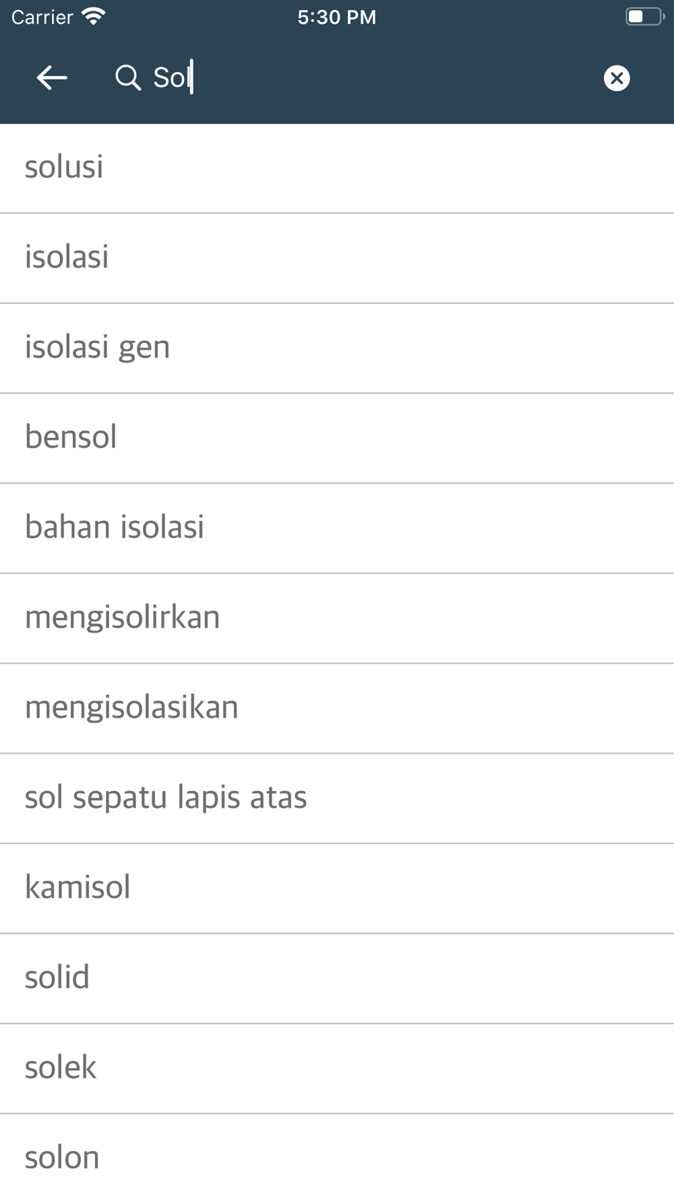Open "sol sepatu lapis atas" entry
The height and width of the screenshot is (1198, 674).
click(337, 798)
